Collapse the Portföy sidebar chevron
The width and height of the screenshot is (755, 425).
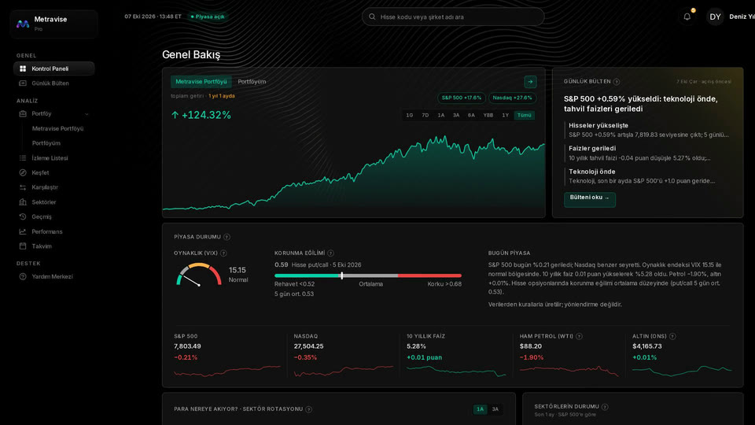pos(87,114)
